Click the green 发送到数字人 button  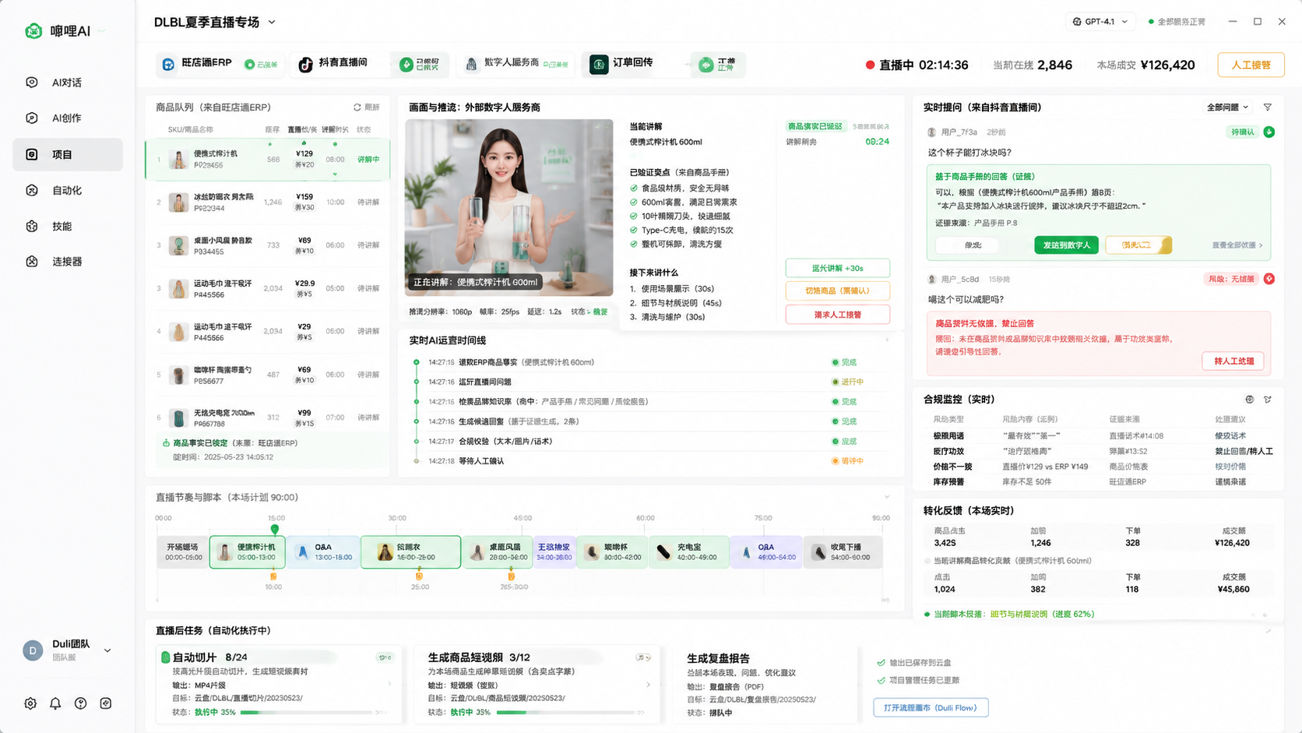[1066, 245]
